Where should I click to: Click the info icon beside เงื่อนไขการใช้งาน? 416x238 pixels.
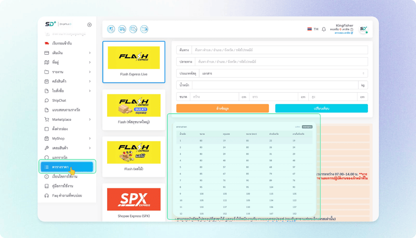pyautogui.click(x=47, y=177)
